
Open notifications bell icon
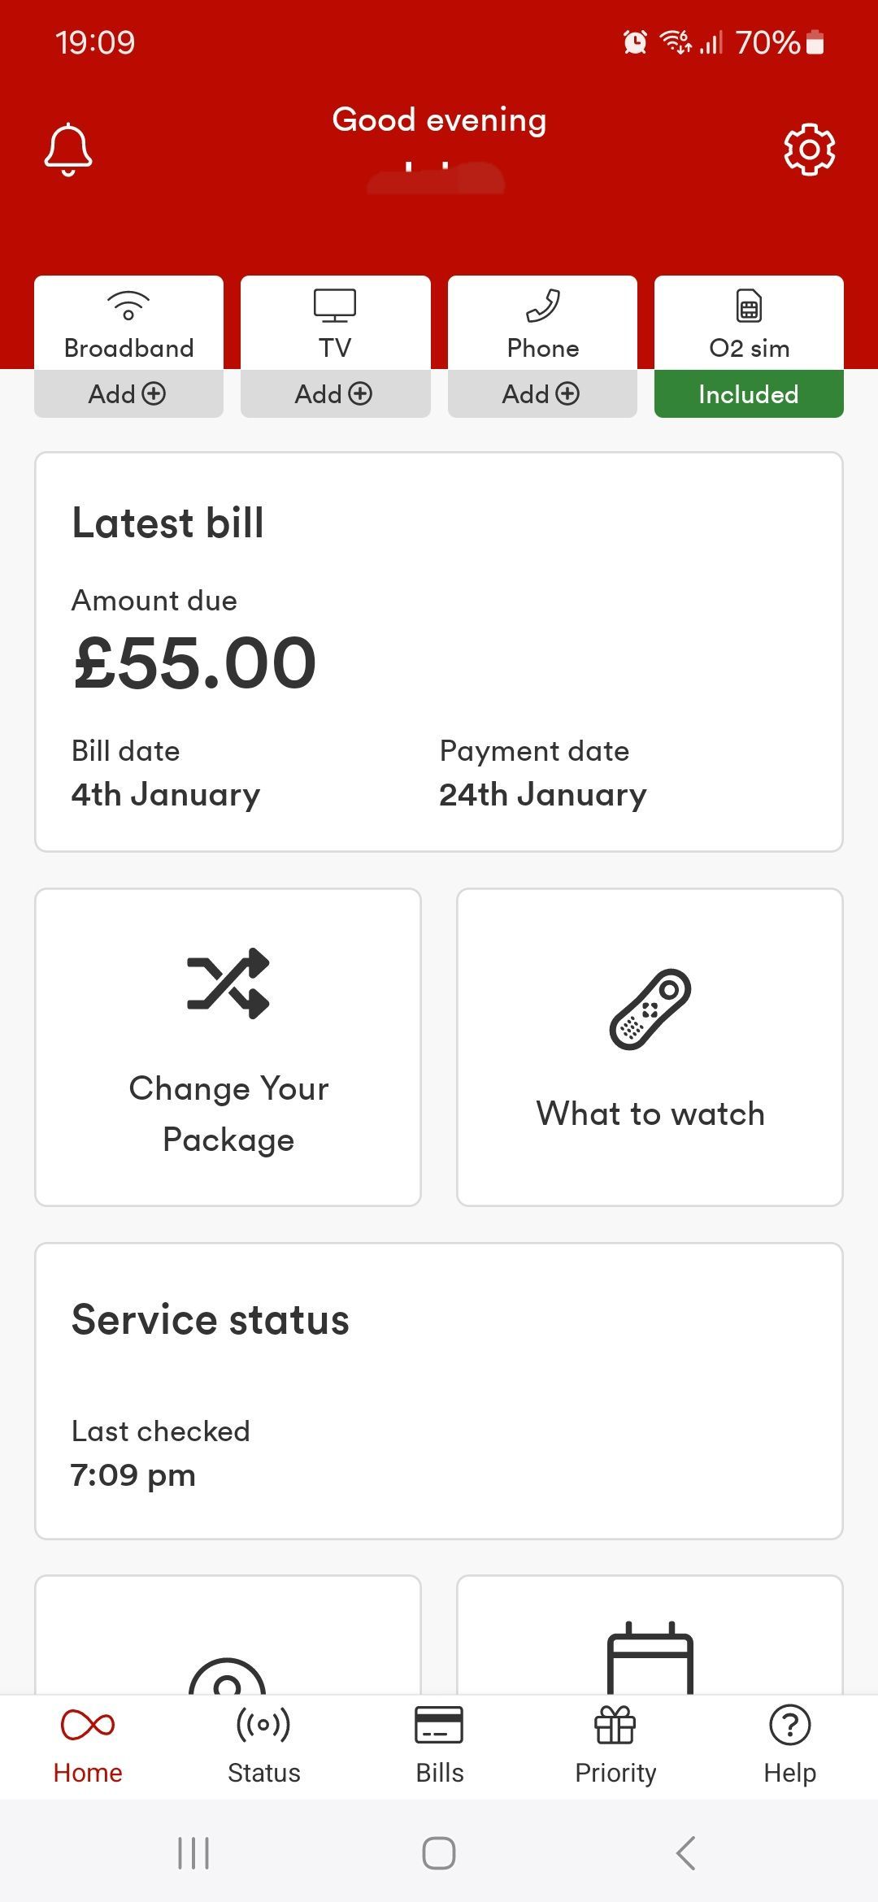click(x=68, y=150)
